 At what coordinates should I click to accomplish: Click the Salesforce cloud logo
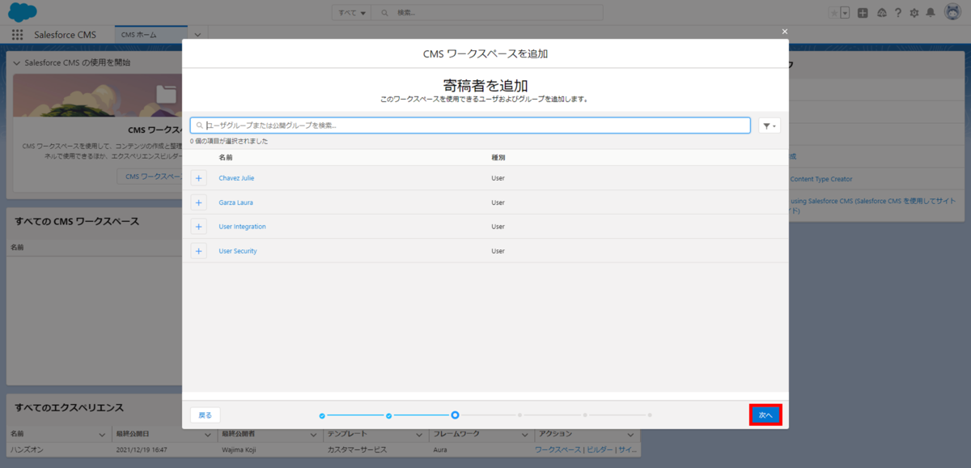coord(23,13)
